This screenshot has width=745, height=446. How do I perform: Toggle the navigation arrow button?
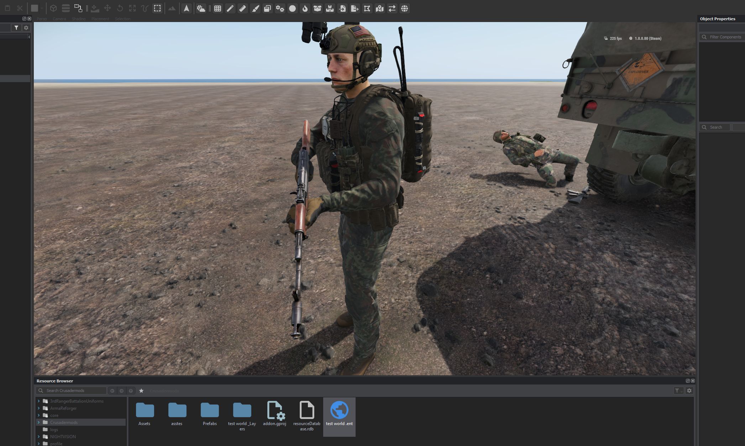click(186, 9)
